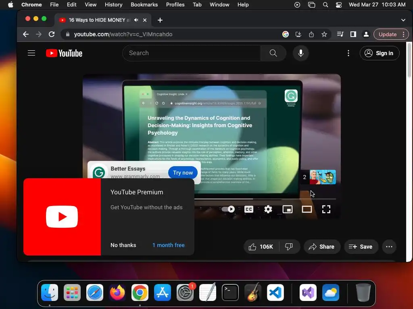The width and height of the screenshot is (413, 309).
Task: Start voice search with microphone icon
Action: pyautogui.click(x=300, y=53)
